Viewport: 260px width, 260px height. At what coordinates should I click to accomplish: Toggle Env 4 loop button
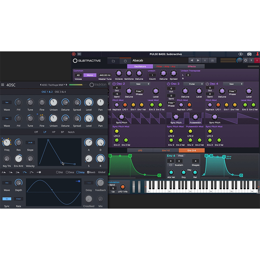coord(171,165)
